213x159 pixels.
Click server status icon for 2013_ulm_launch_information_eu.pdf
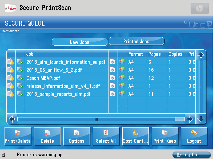tap(20, 62)
